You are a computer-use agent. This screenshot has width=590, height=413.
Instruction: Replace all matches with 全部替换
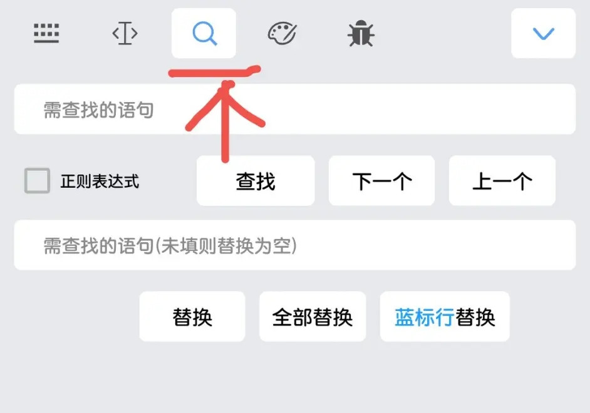(313, 317)
